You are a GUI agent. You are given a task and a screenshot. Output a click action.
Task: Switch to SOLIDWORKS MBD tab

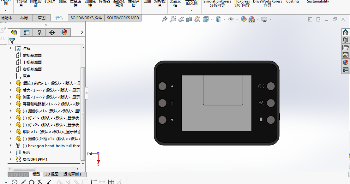point(123,18)
